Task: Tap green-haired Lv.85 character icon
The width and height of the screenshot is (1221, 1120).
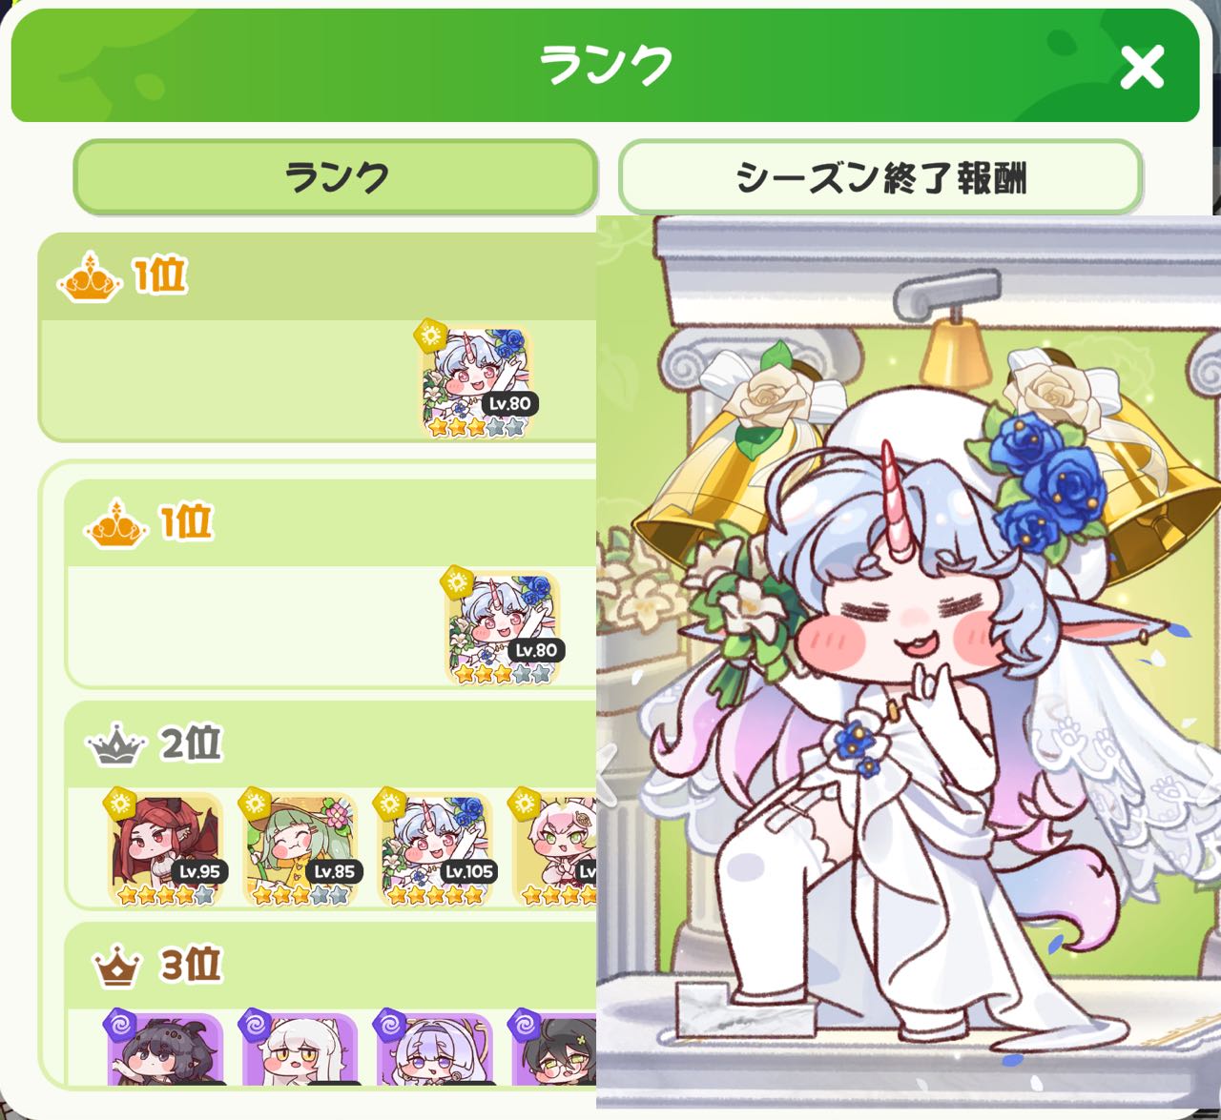Action: point(300,847)
